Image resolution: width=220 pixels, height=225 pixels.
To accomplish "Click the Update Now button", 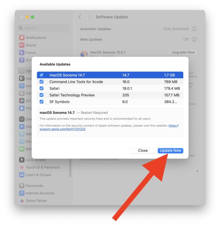I will (170, 151).
